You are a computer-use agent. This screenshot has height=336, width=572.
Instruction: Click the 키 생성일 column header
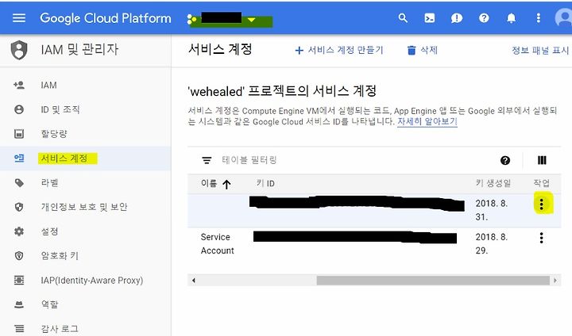coord(493,183)
